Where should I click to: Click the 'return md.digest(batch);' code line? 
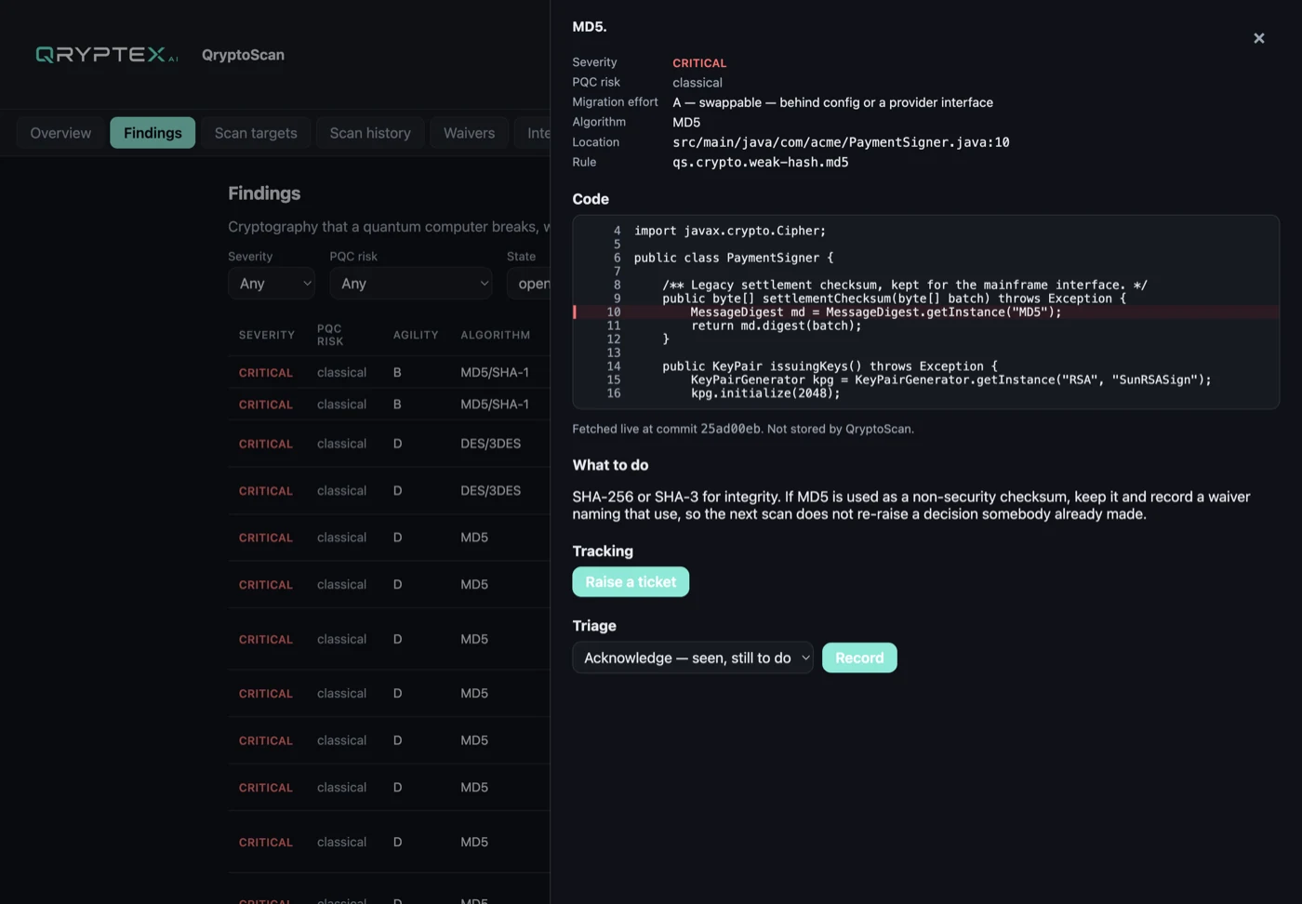(x=776, y=326)
